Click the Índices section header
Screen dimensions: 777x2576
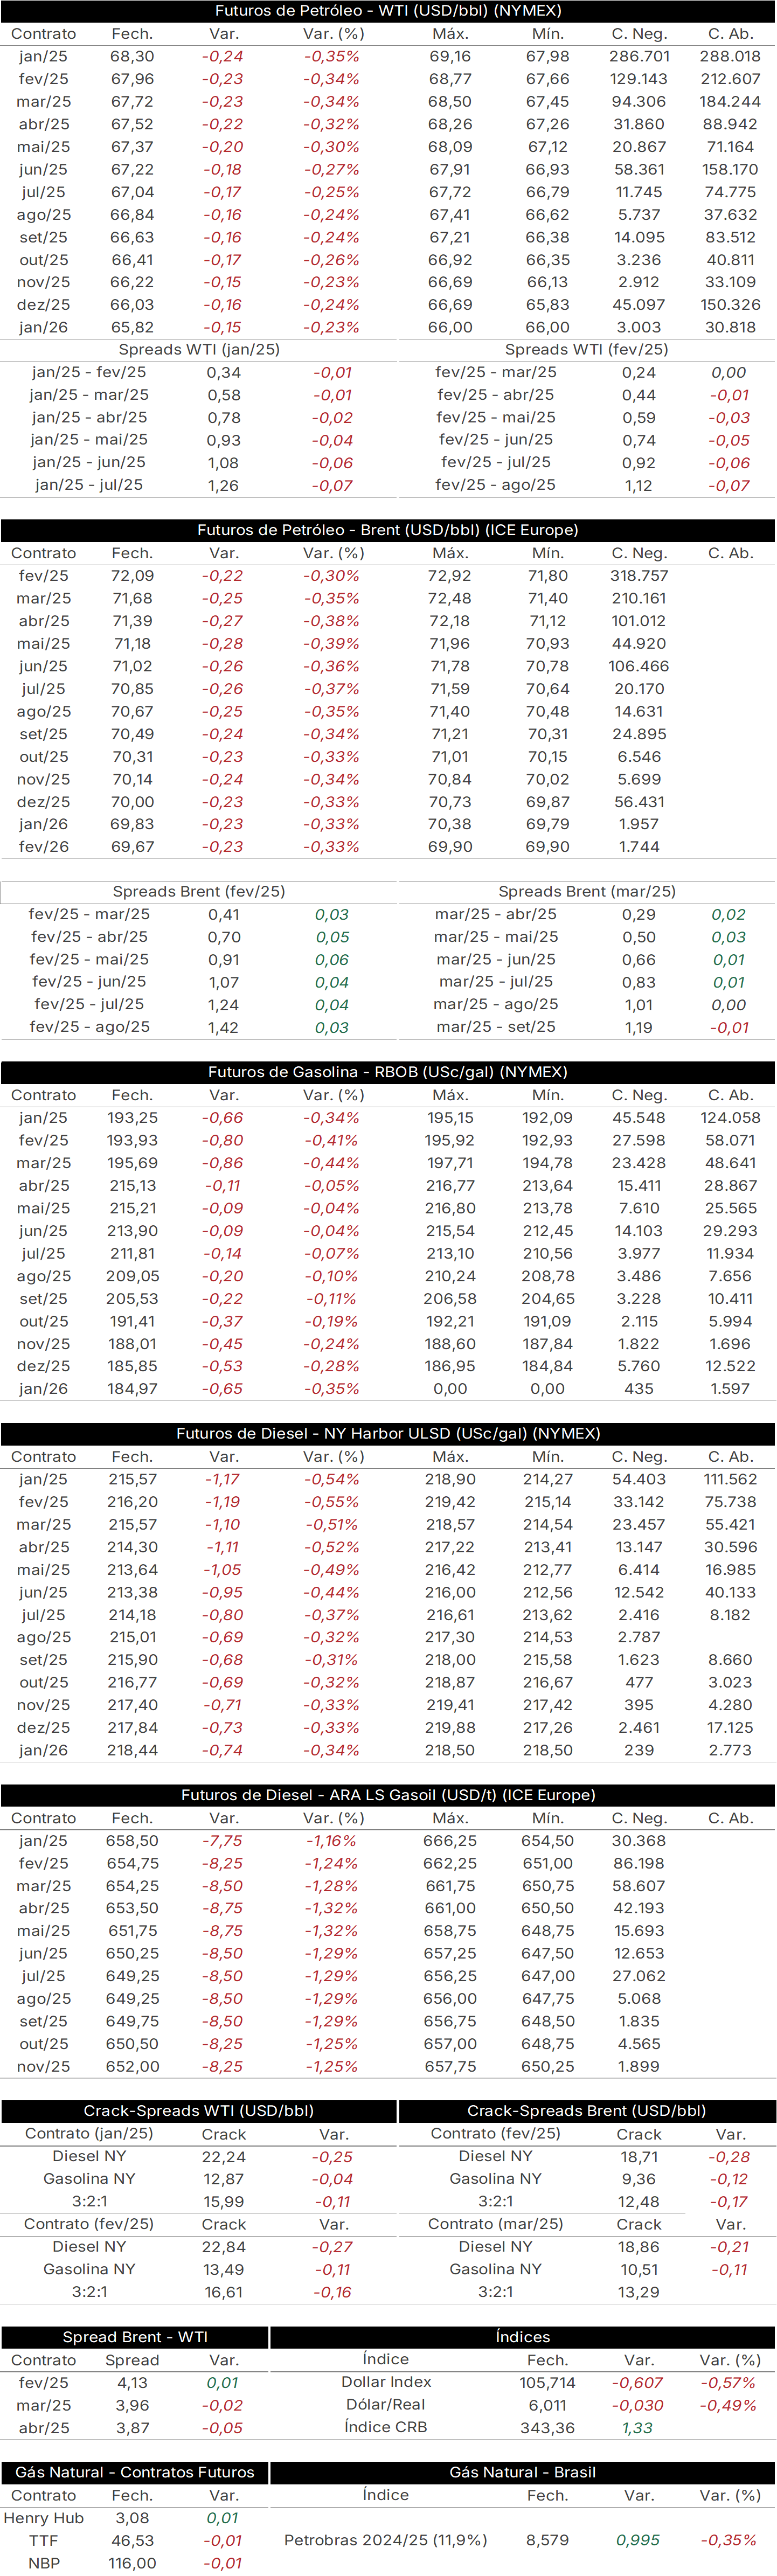coord(523,2337)
